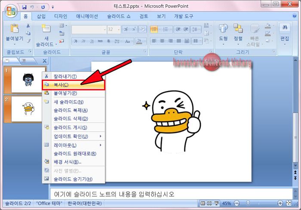This screenshot has width=301, height=210.
Task: Open 배경 서식(B) from context menu
Action: (x=74, y=162)
